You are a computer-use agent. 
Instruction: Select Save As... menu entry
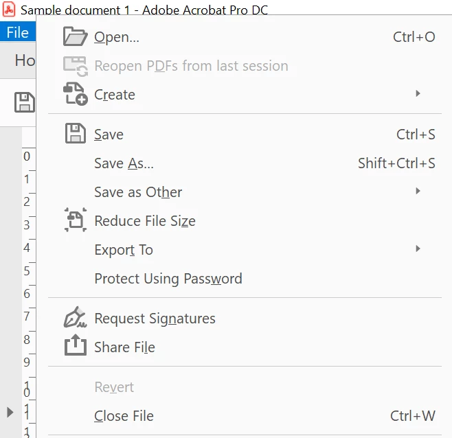tap(124, 163)
